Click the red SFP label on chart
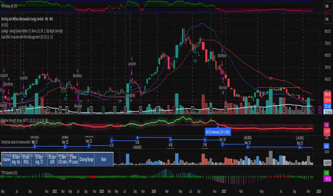This screenshot has width=333, height=196. 270,78
